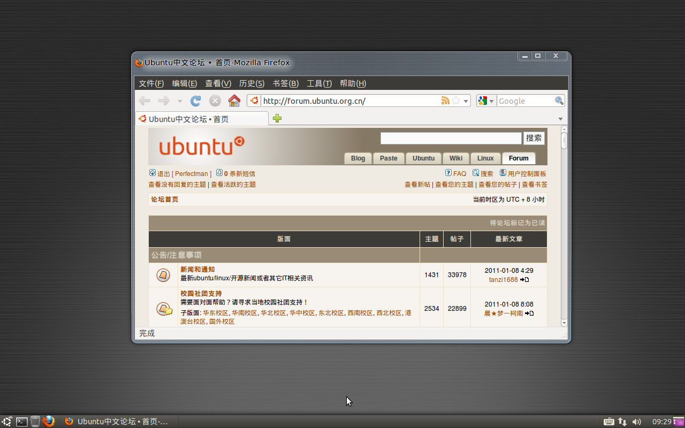The image size is (685, 428).
Task: Click the Firefox Back arrow button
Action: tap(144, 101)
